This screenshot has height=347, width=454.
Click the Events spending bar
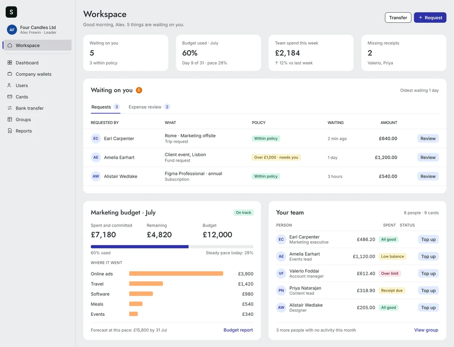tap(133, 314)
